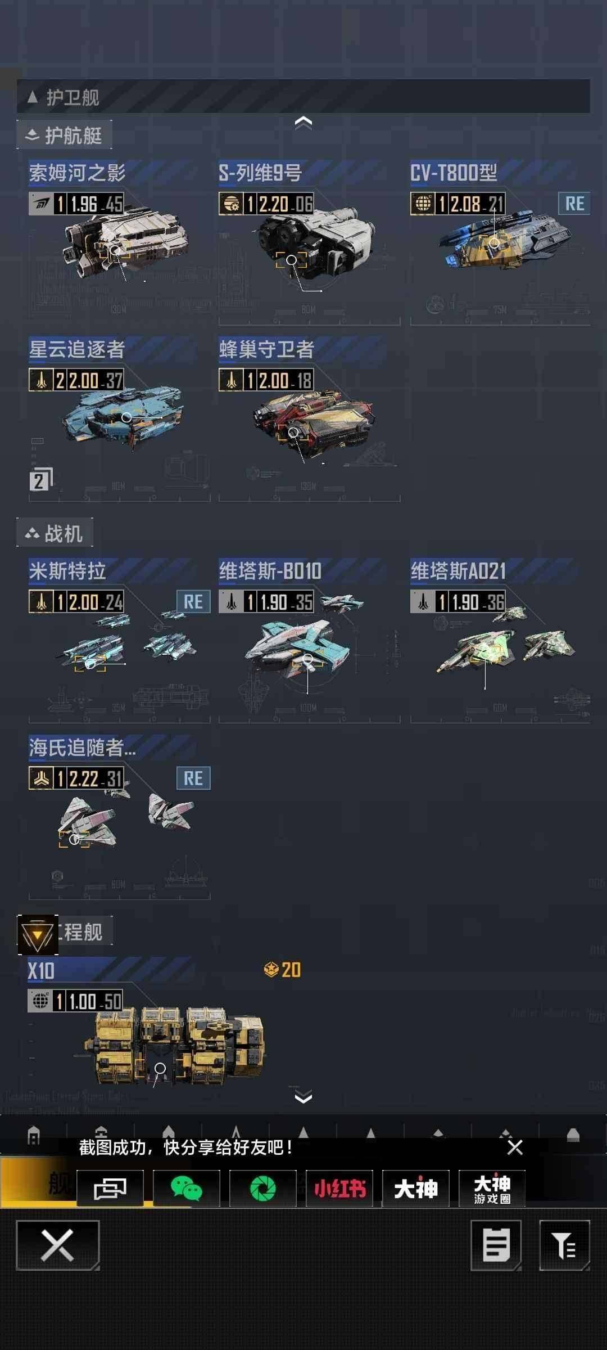Share the screenshot to WeChat
The image size is (607, 1350).
[186, 1189]
